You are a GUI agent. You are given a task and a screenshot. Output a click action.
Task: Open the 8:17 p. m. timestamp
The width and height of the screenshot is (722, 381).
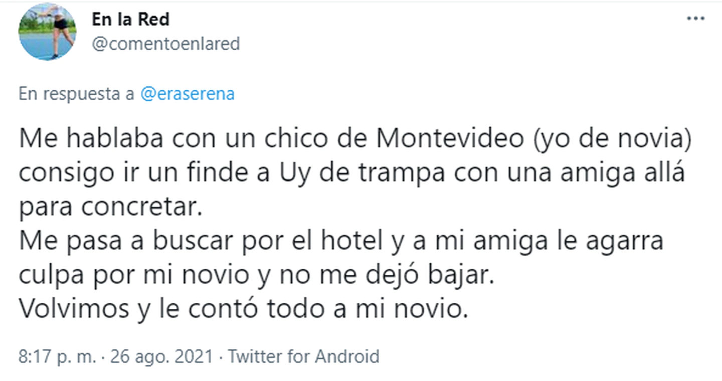point(57,357)
